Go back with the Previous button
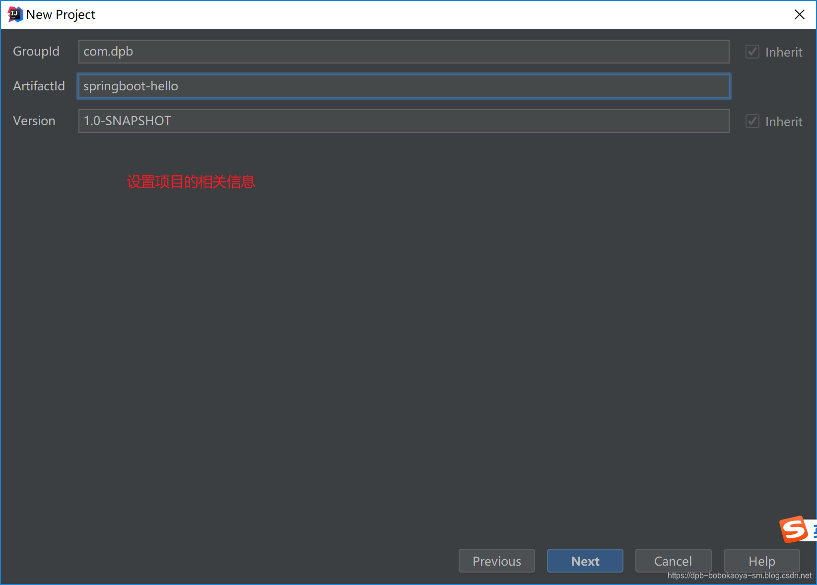Image resolution: width=817 pixels, height=585 pixels. click(497, 561)
